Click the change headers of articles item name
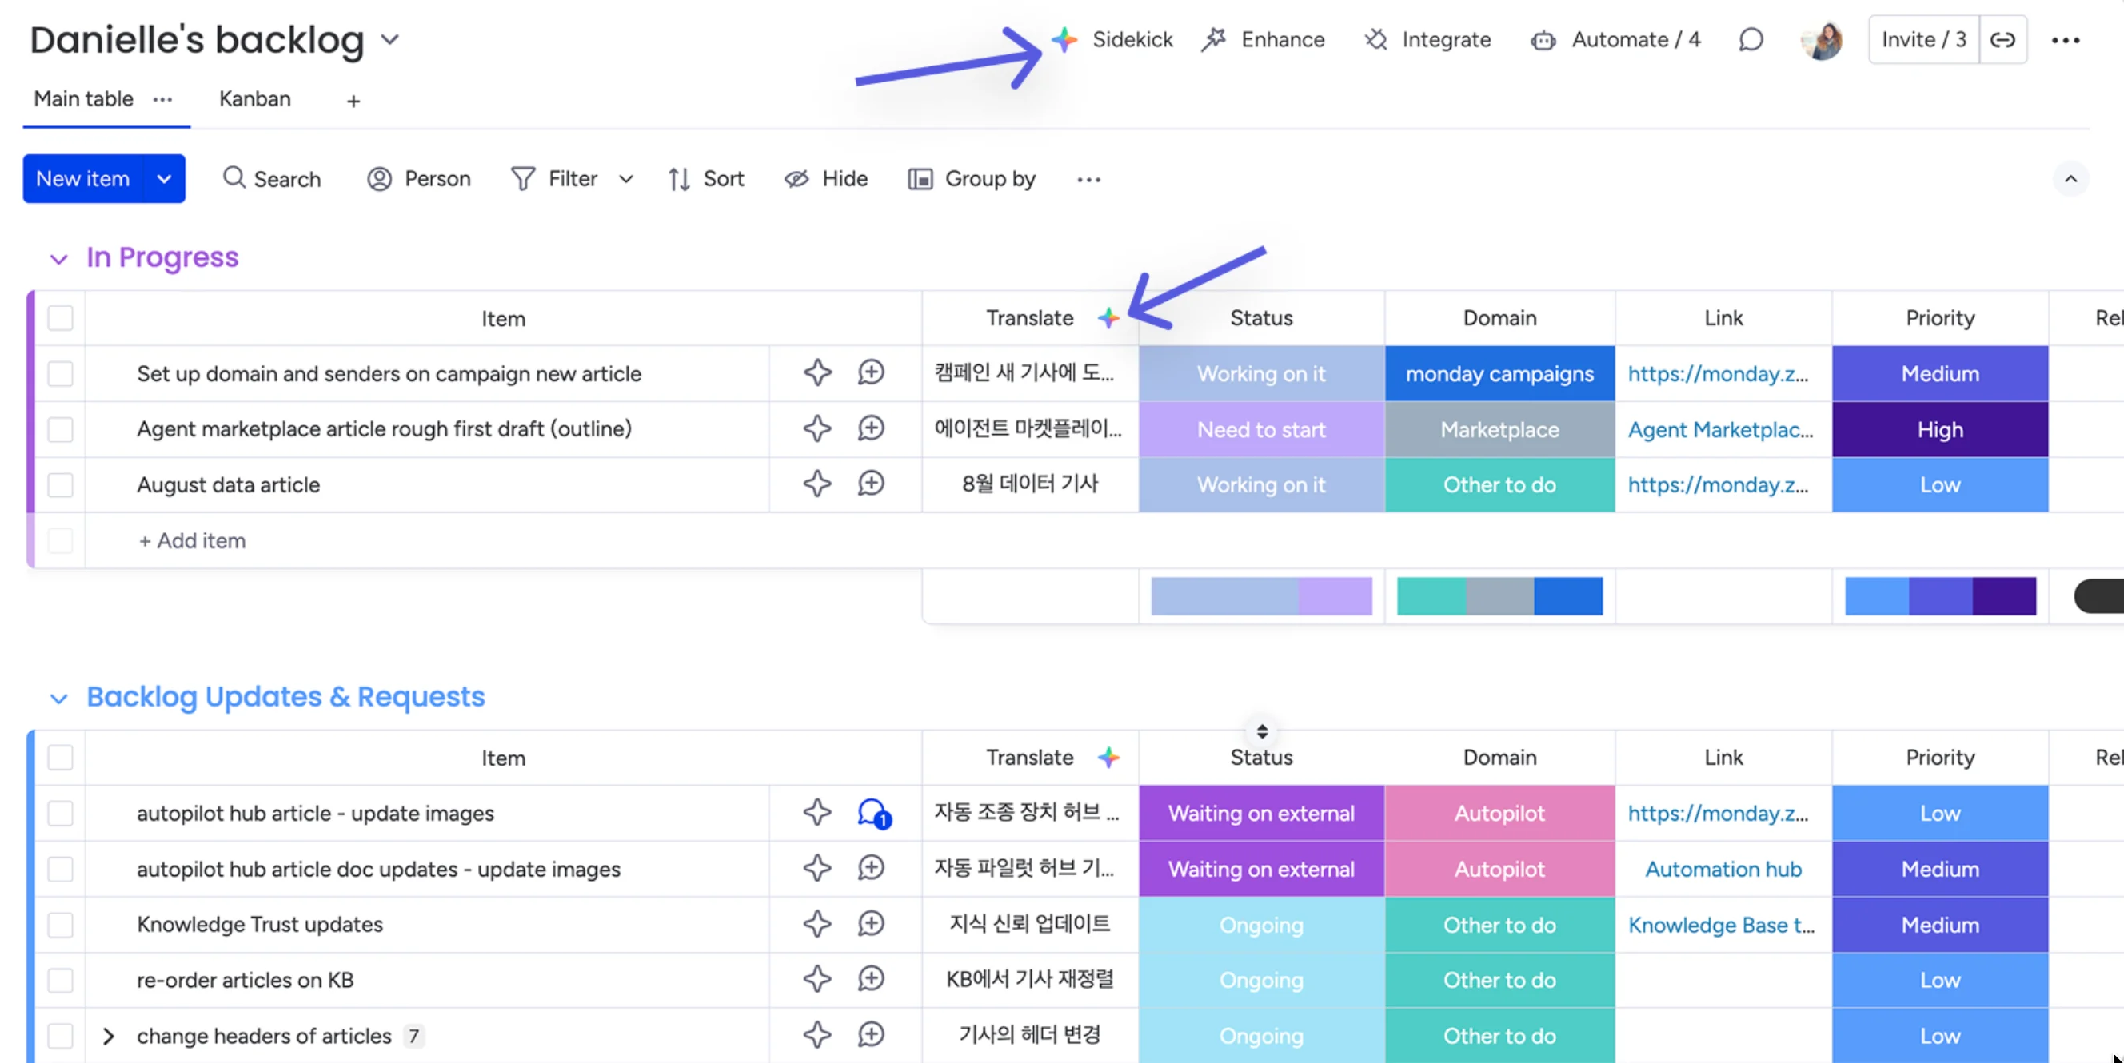 coord(264,1036)
